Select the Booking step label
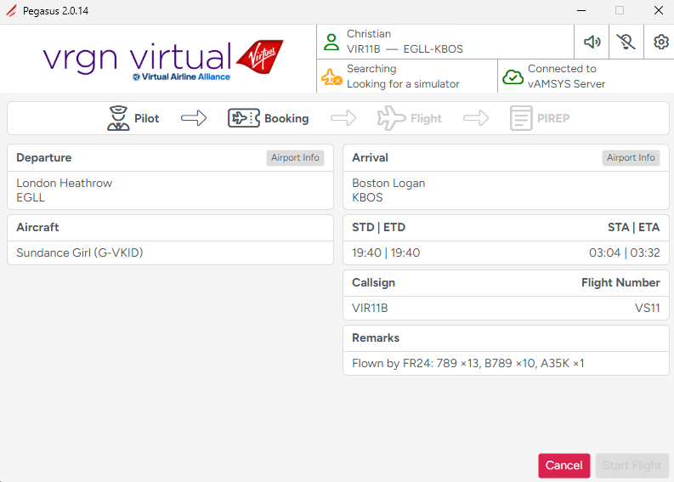The height and width of the screenshot is (482, 674). [x=286, y=118]
